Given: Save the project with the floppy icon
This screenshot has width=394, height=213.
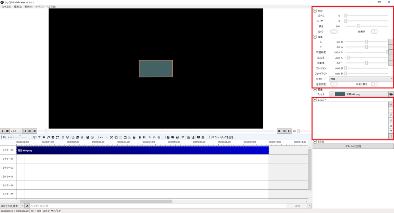Looking at the screenshot, I should point(177,137).
